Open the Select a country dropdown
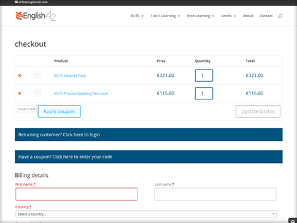This screenshot has width=297, height=223. coord(146,214)
